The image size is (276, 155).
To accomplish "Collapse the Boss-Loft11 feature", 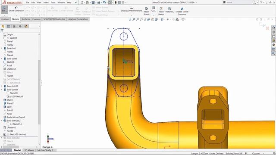I will 2,90.
